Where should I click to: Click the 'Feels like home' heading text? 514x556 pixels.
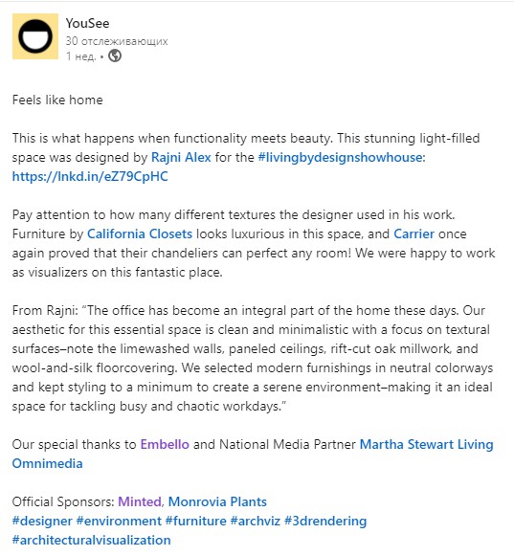57,100
